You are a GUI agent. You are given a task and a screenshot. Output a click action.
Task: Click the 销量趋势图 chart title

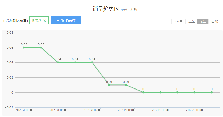pos(106,9)
